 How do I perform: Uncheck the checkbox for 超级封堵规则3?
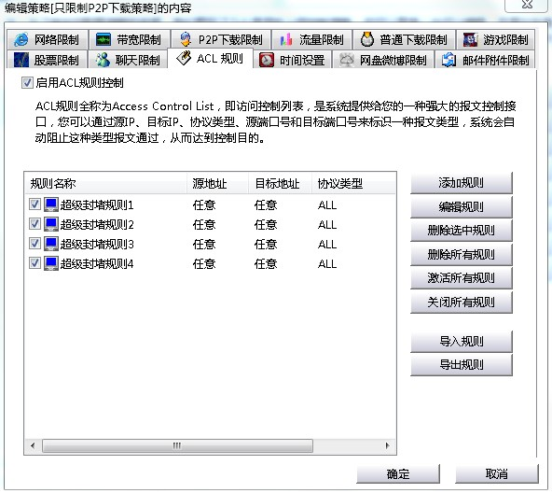click(34, 244)
